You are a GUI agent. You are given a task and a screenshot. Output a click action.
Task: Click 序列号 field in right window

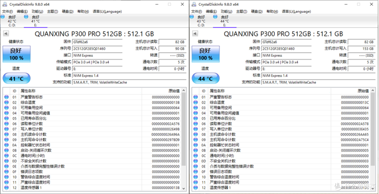point(286,48)
